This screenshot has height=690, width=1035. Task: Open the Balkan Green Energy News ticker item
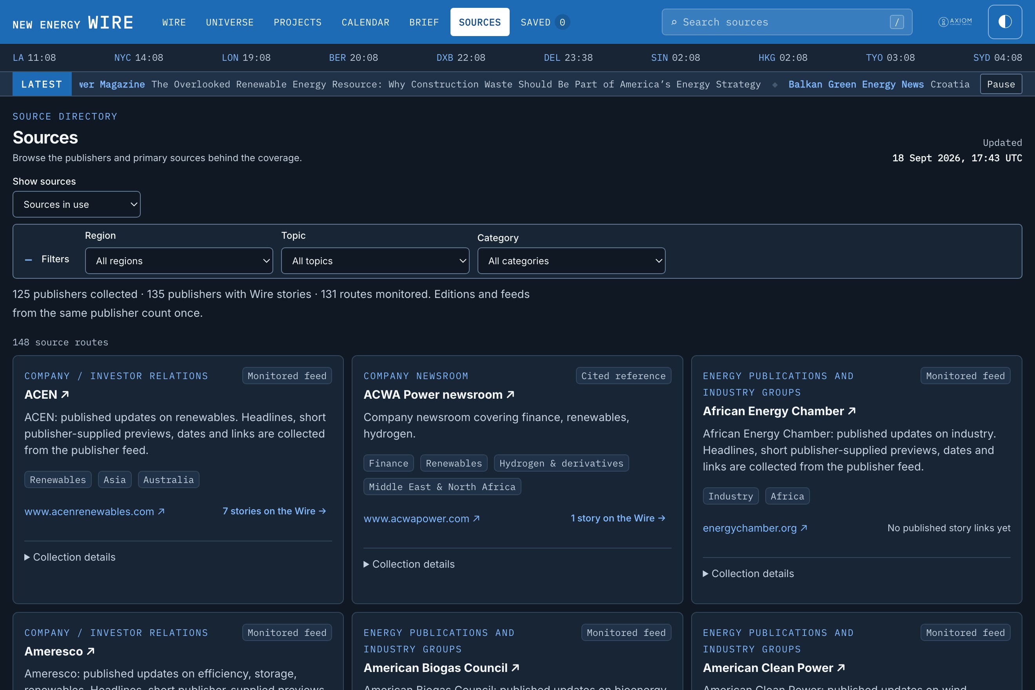click(879, 84)
